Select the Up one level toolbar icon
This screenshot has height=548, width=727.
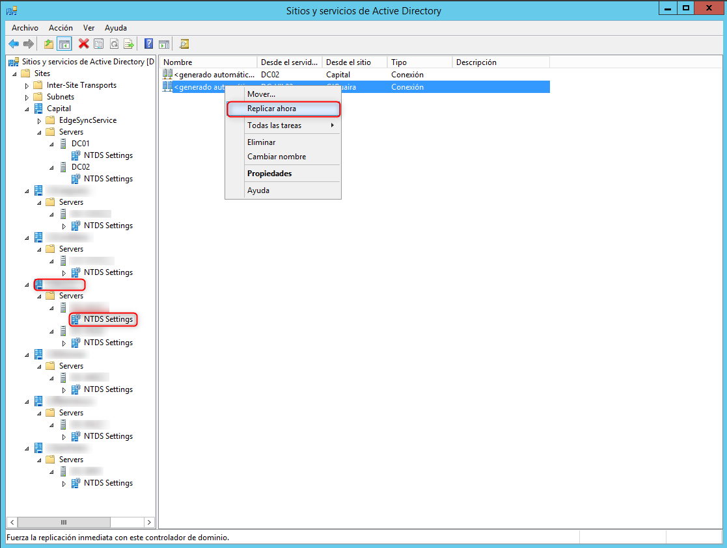click(48, 44)
